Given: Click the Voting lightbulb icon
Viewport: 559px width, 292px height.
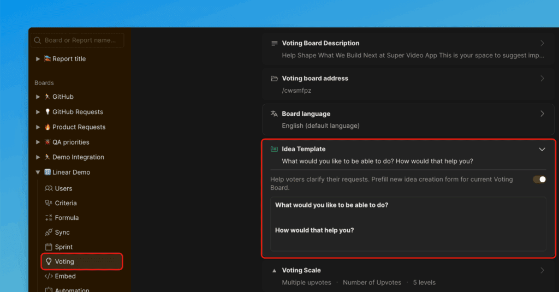Looking at the screenshot, I should click(49, 261).
